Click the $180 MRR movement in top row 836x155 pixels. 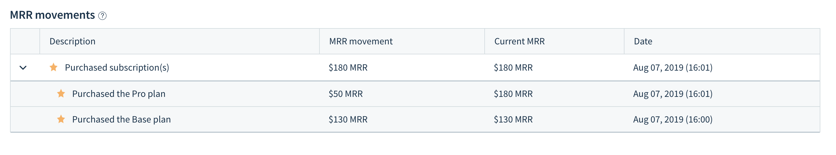pyautogui.click(x=348, y=67)
